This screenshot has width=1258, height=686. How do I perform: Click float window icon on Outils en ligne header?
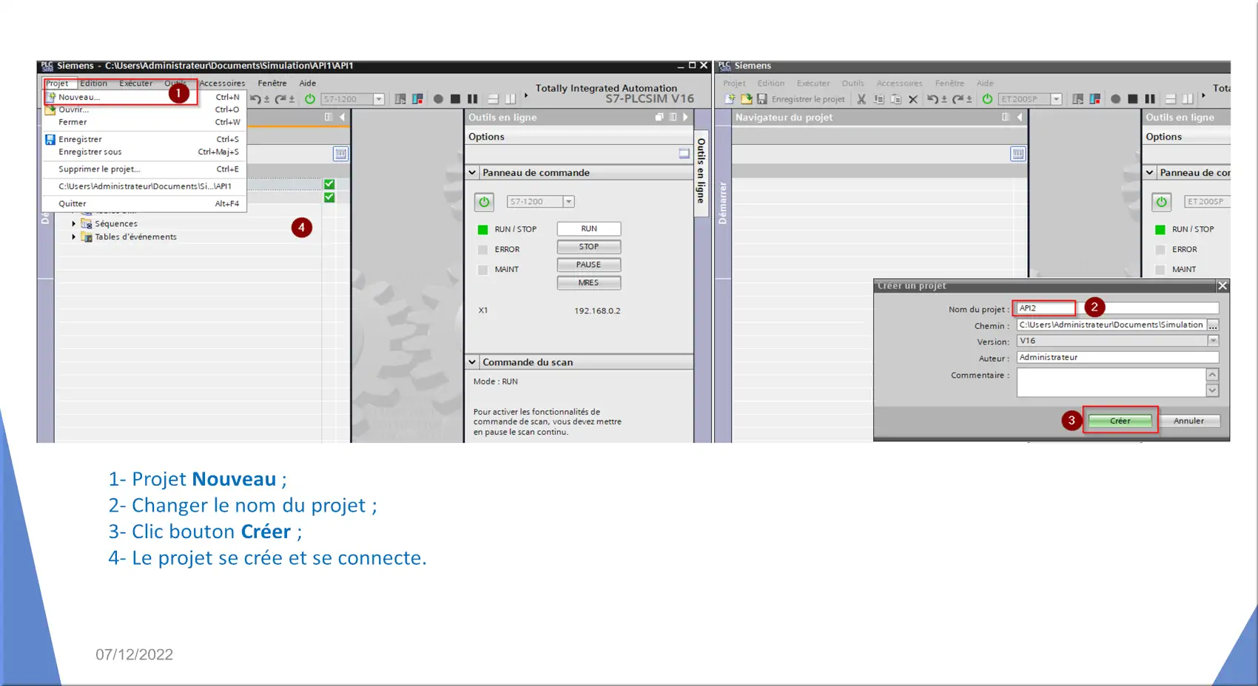pyautogui.click(x=659, y=117)
